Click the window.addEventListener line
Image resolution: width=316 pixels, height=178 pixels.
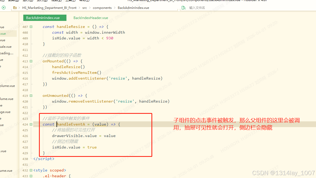click(x=107, y=78)
